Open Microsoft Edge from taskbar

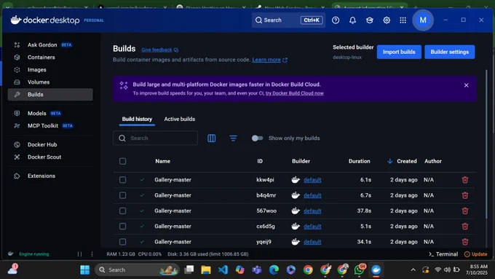coord(274,270)
